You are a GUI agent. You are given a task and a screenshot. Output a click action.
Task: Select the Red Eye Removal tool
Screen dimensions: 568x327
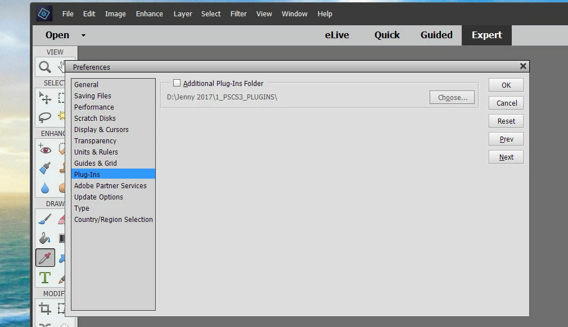point(45,149)
